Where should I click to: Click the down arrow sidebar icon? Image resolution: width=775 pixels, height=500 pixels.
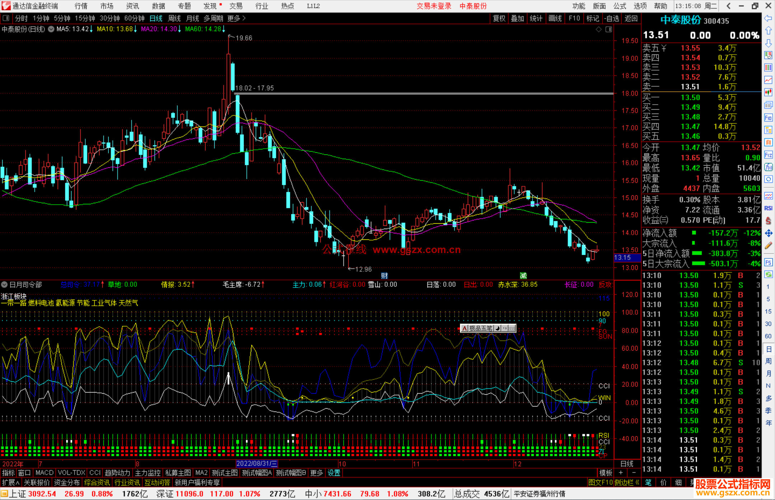pos(768,43)
